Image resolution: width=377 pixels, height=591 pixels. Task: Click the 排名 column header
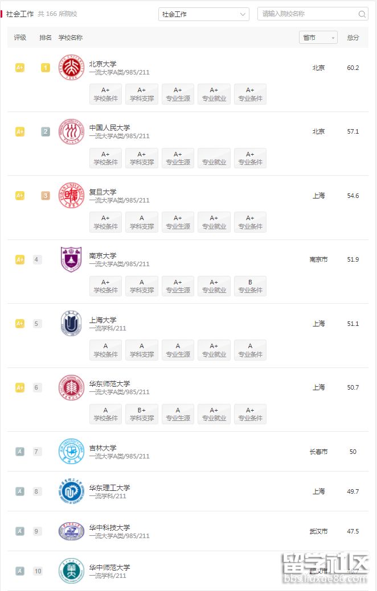46,38
